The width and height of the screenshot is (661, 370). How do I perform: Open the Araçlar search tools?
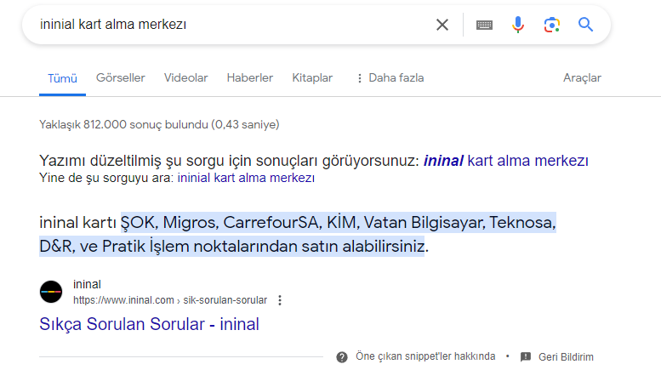click(x=582, y=78)
